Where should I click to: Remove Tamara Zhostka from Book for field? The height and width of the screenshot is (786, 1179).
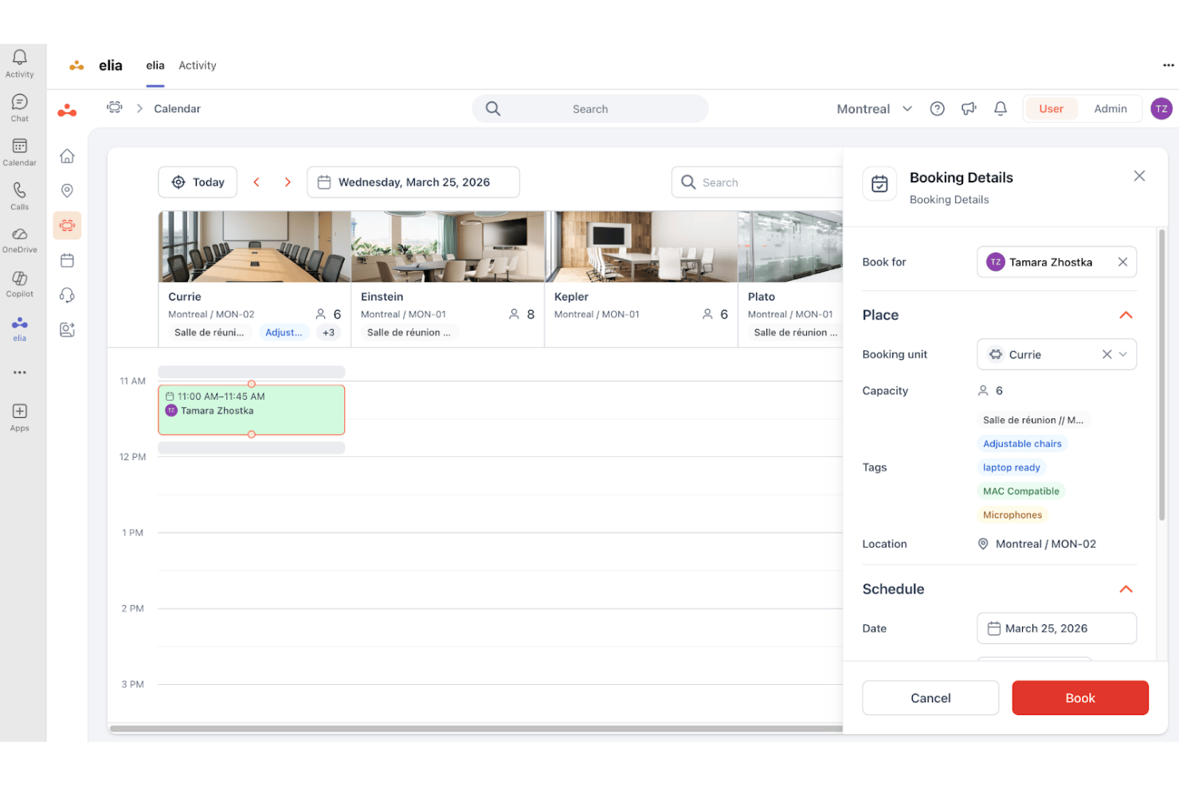click(1122, 262)
